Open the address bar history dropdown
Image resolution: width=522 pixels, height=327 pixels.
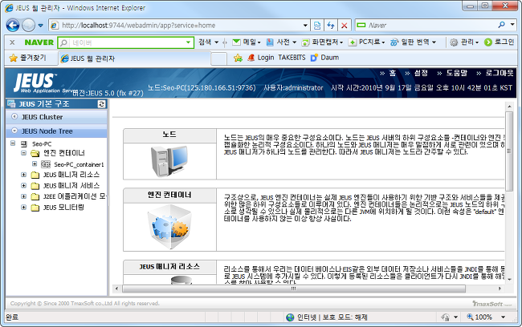[x=305, y=26]
